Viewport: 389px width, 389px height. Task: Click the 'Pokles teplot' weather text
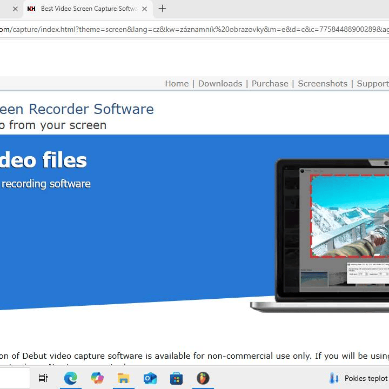point(366,378)
